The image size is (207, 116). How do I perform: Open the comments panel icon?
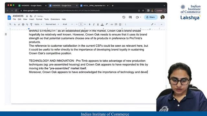pyautogui.click(x=130, y=17)
